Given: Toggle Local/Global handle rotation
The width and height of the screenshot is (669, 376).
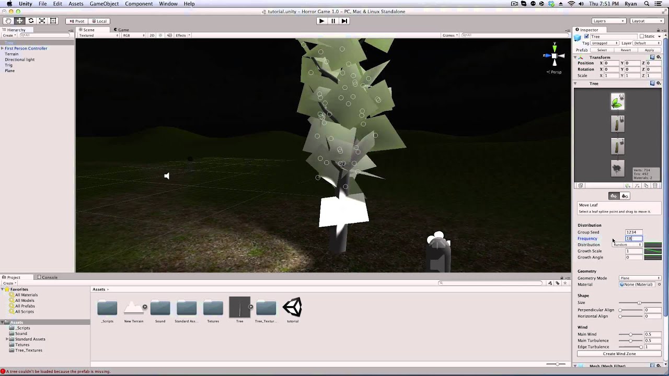Looking at the screenshot, I should (98, 21).
